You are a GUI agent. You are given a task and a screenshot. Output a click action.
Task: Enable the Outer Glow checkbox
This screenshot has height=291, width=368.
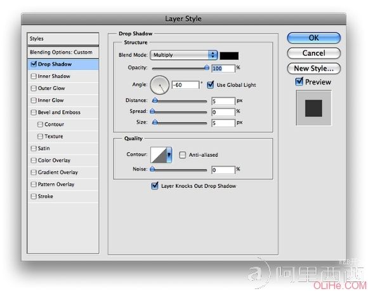(x=34, y=88)
